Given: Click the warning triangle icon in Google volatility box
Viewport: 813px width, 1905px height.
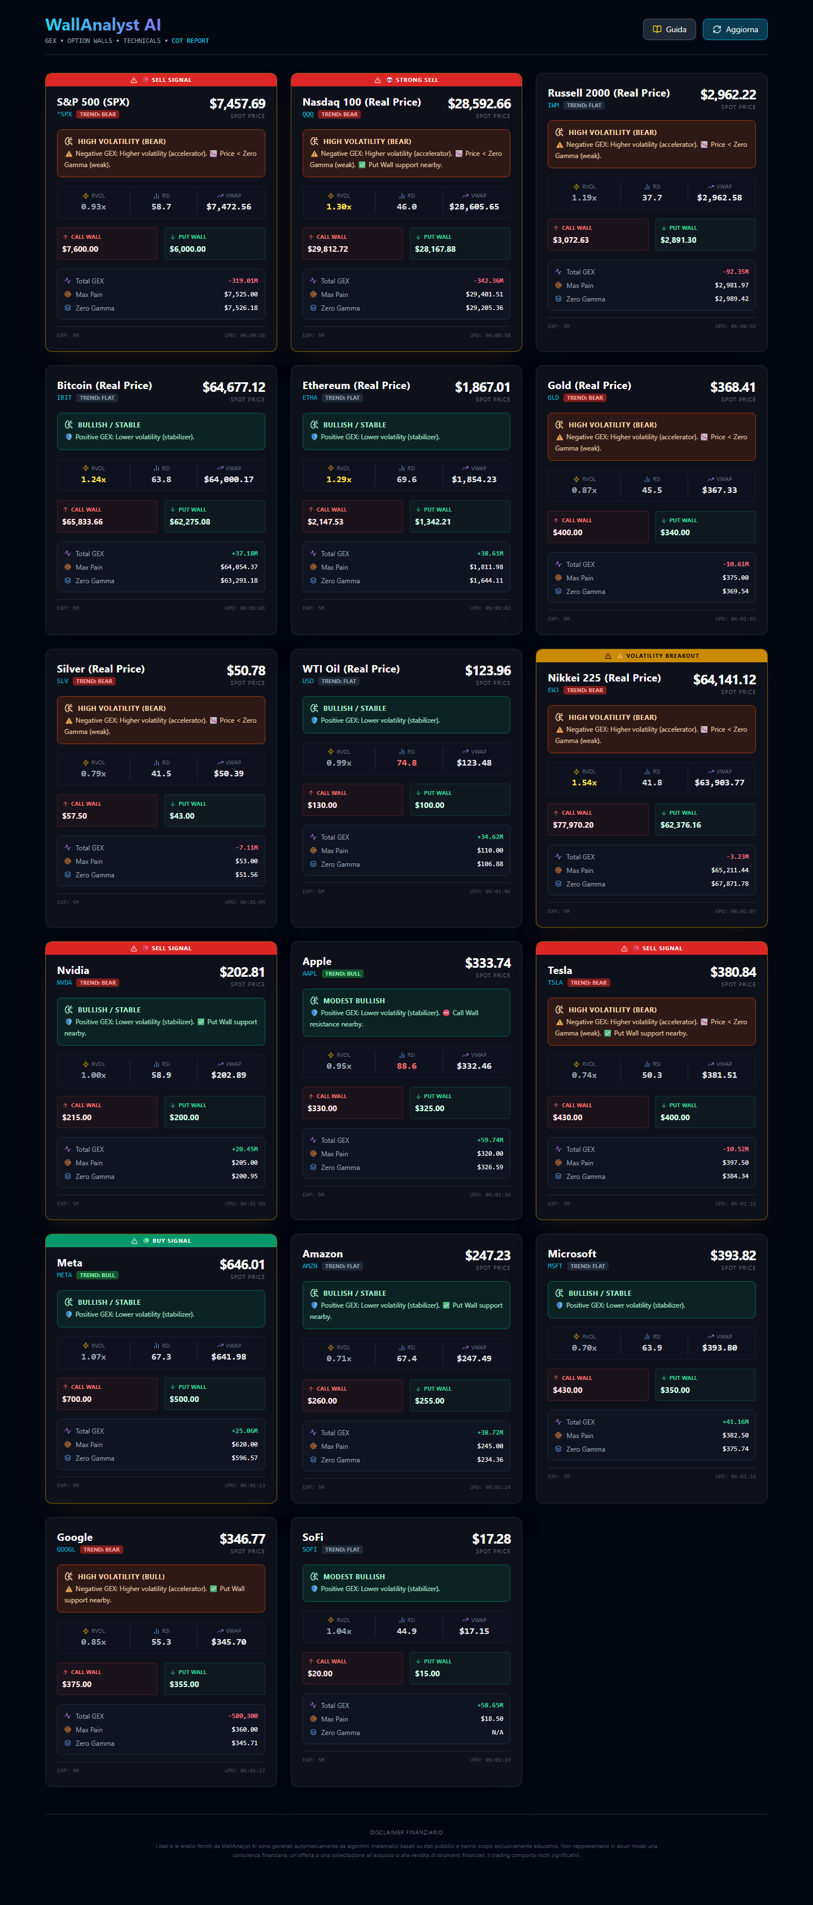Looking at the screenshot, I should pos(69,1588).
